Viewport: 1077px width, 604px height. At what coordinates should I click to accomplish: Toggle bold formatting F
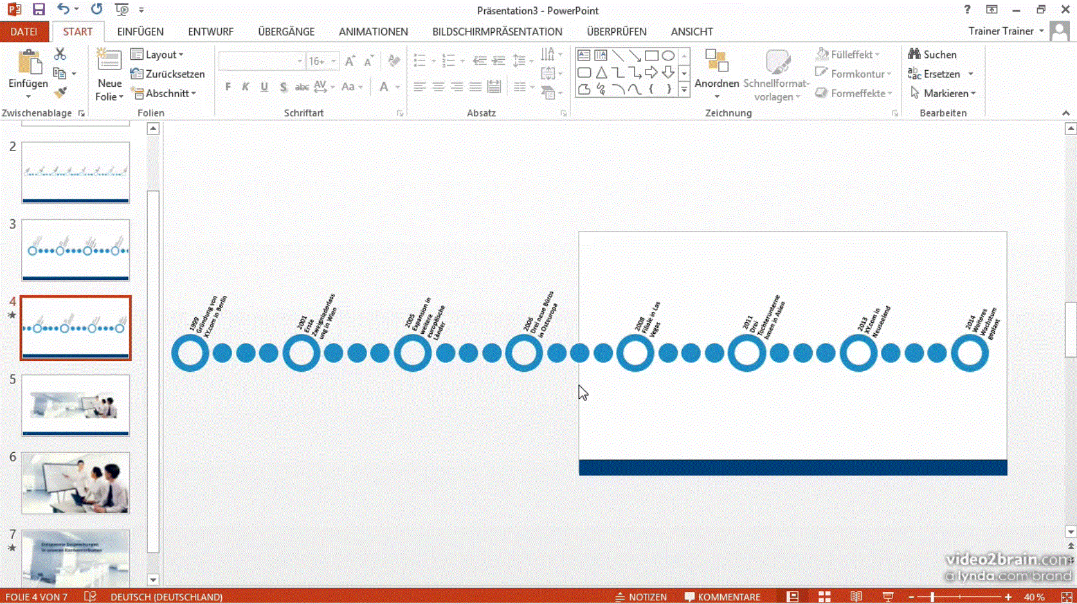click(228, 87)
